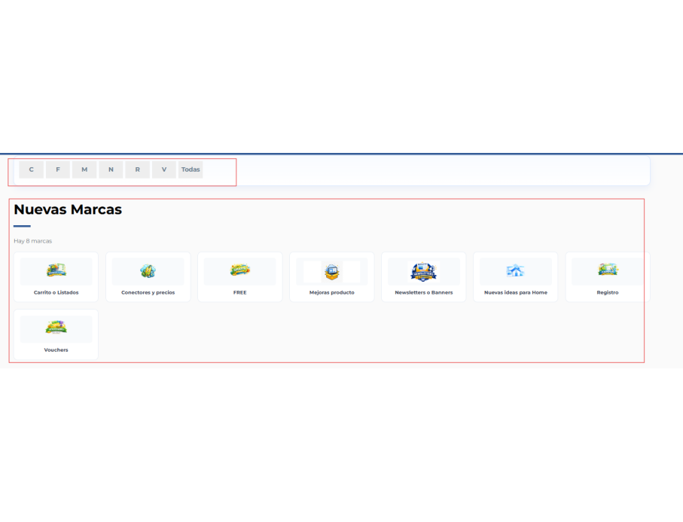Open the Vouchers brand icon
Viewport: 683px width, 522px height.
tap(56, 327)
